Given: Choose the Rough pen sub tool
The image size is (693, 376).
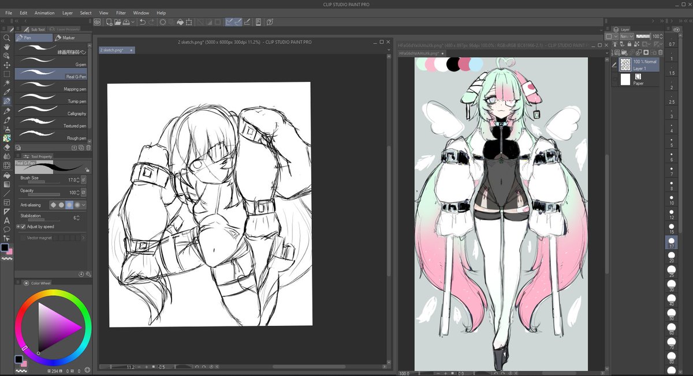Looking at the screenshot, I should 52,136.
